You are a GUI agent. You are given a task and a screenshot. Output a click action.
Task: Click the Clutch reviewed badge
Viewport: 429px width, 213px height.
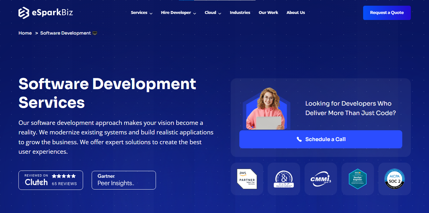point(50,180)
